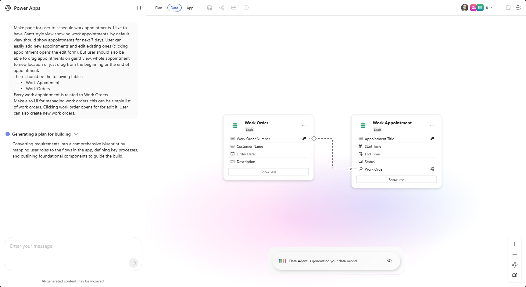Screen dimensions: 526x287
Task: Open Work Order table options menu
Action: (304, 126)
